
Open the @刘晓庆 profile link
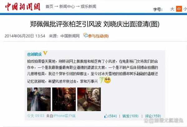[x=35, y=54]
